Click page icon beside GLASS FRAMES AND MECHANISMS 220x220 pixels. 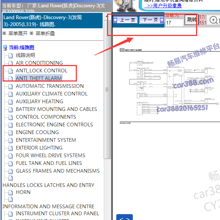point(11,171)
